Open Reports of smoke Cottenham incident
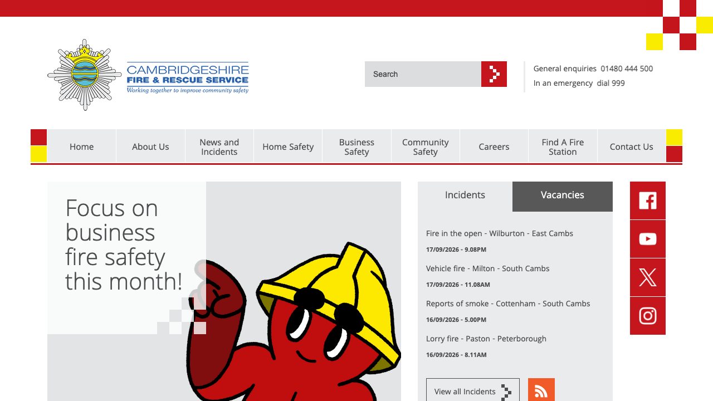Image resolution: width=713 pixels, height=401 pixels. (508, 304)
